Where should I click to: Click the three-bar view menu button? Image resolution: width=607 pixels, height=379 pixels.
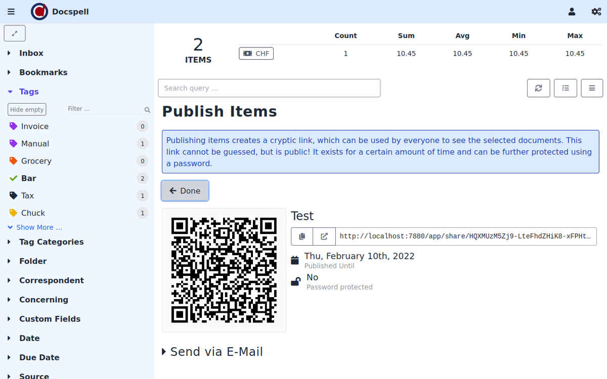(592, 88)
